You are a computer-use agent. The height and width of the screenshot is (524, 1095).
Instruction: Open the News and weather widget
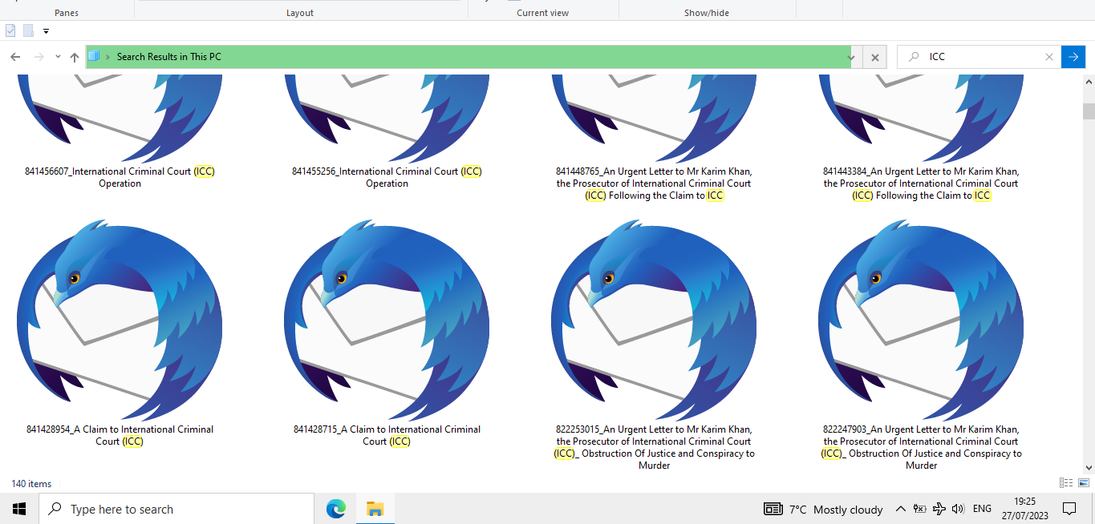(x=823, y=509)
